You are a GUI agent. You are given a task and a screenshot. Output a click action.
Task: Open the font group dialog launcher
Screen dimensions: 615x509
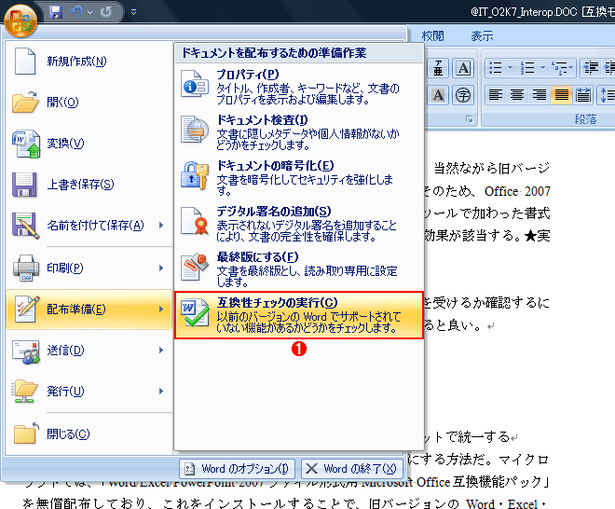(469, 119)
